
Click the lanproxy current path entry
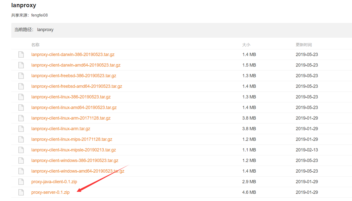45,30
